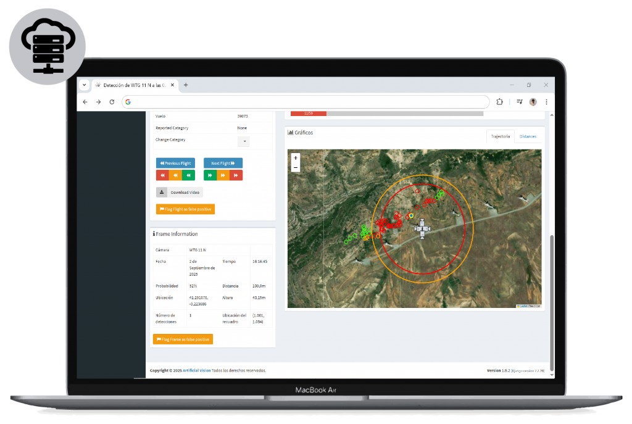632x424 pixels.
Task: Click the Frame Information info icon
Action: 154,234
